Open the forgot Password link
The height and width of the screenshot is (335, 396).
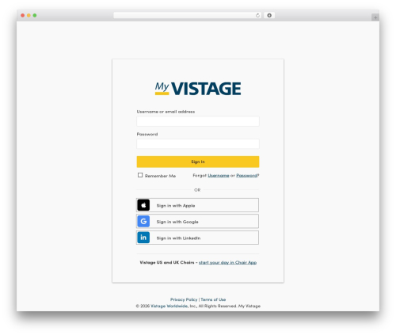pos(246,175)
